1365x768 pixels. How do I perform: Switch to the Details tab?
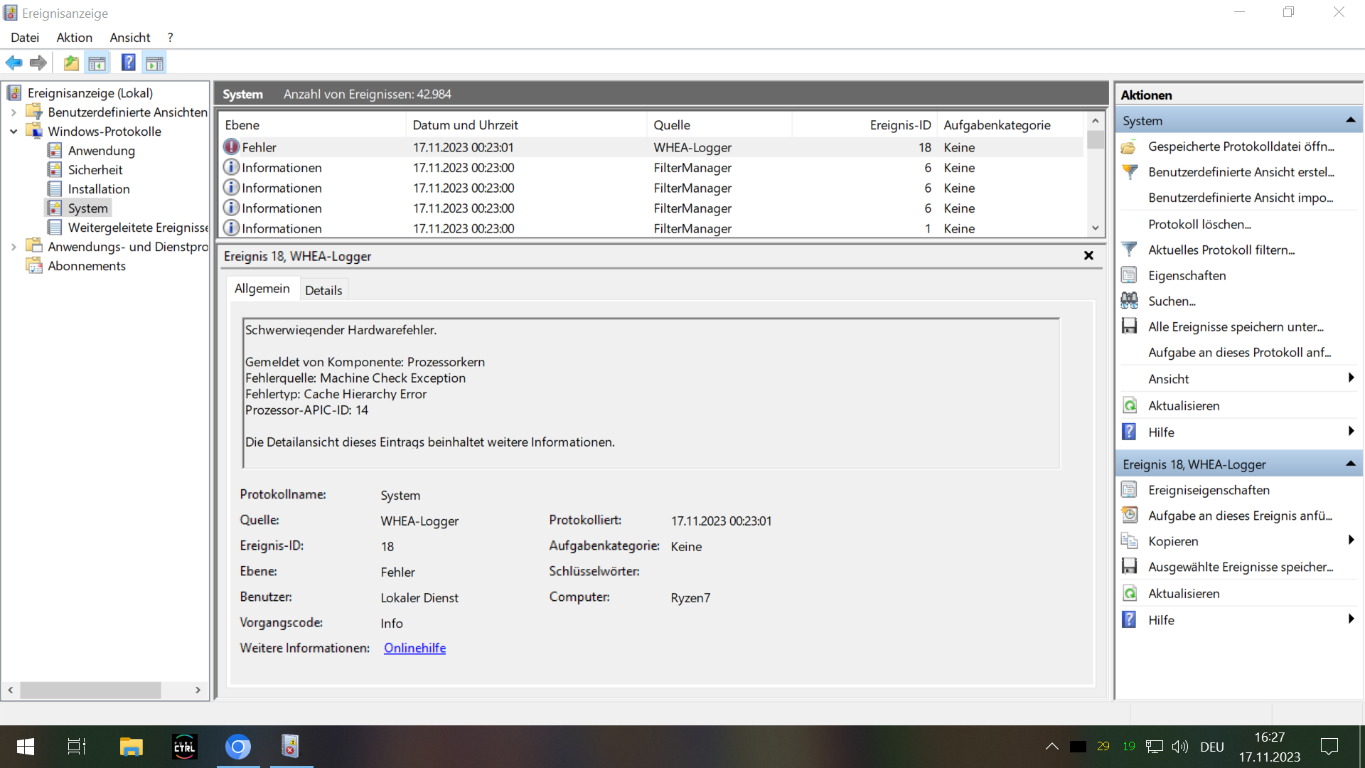(x=323, y=290)
